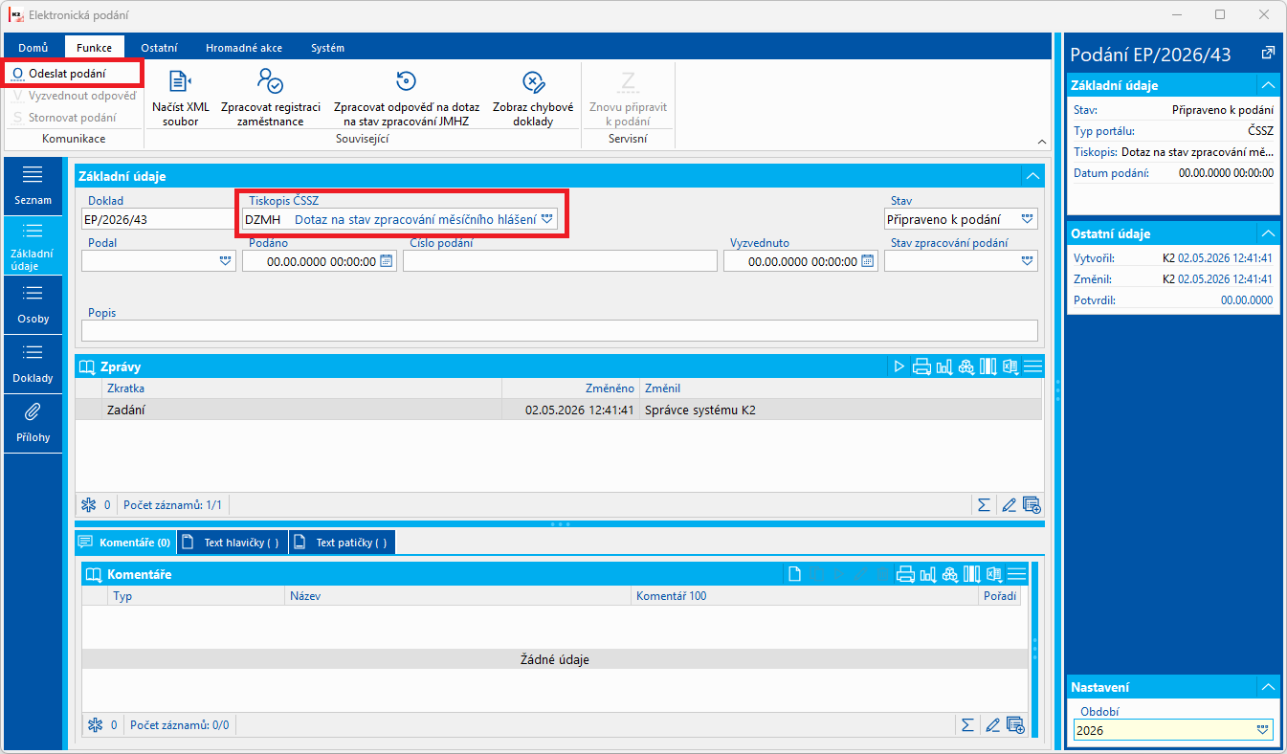Select the Komentáře (0) tab
Image resolution: width=1287 pixels, height=754 pixels.
[x=125, y=543]
